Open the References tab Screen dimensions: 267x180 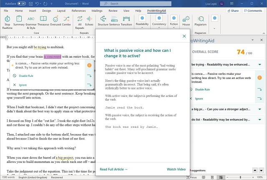coord(79,10)
